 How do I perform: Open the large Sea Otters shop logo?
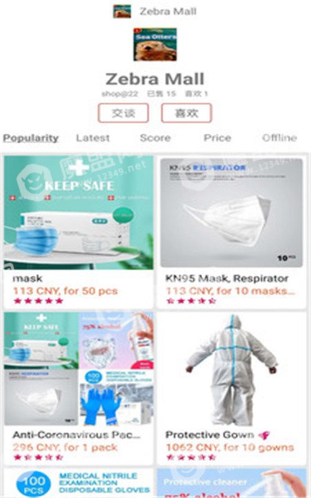tap(155, 44)
